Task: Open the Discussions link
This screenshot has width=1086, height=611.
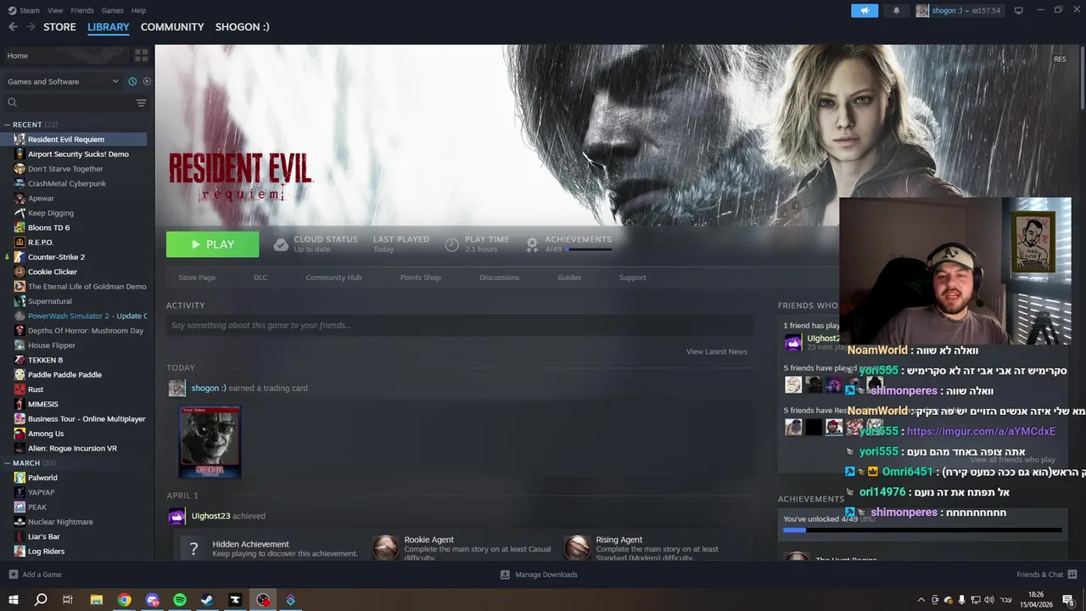Action: tap(499, 277)
